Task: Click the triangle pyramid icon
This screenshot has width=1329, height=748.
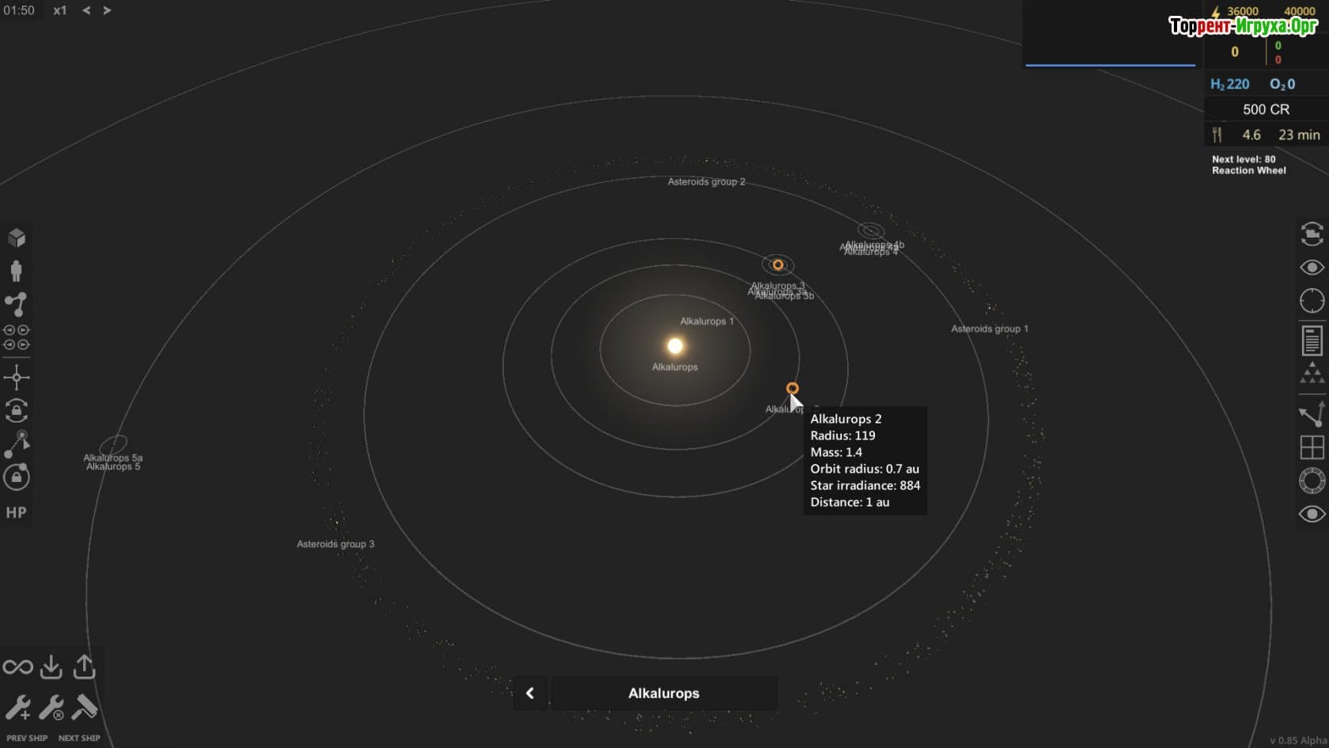Action: [x=1312, y=374]
